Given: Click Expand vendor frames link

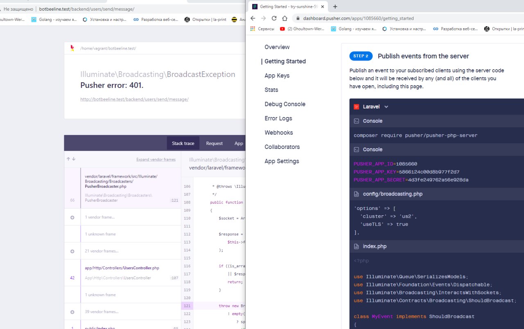Looking at the screenshot, I should [156, 160].
